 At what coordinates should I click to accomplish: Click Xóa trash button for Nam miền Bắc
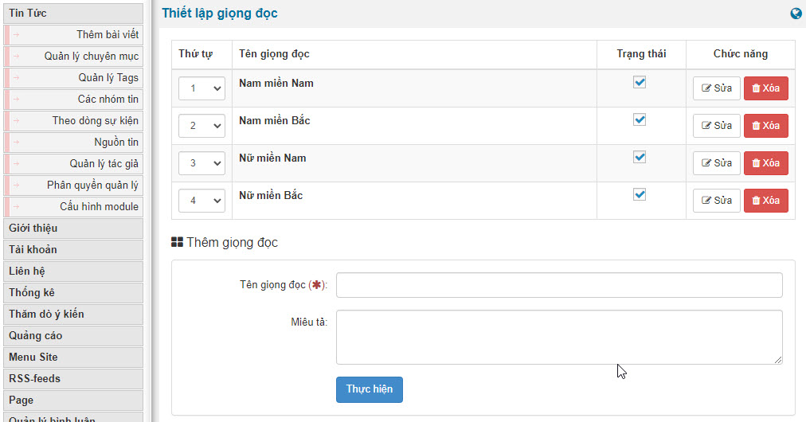point(766,126)
